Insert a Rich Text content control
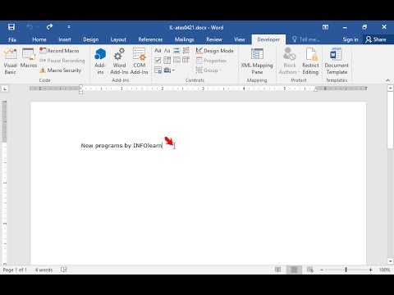 pos(158,51)
